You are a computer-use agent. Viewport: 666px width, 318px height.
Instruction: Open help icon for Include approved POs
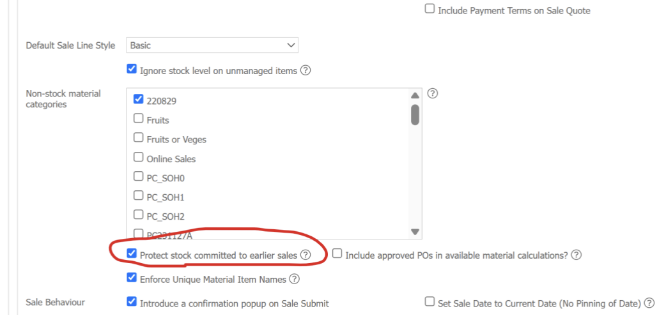[576, 255]
